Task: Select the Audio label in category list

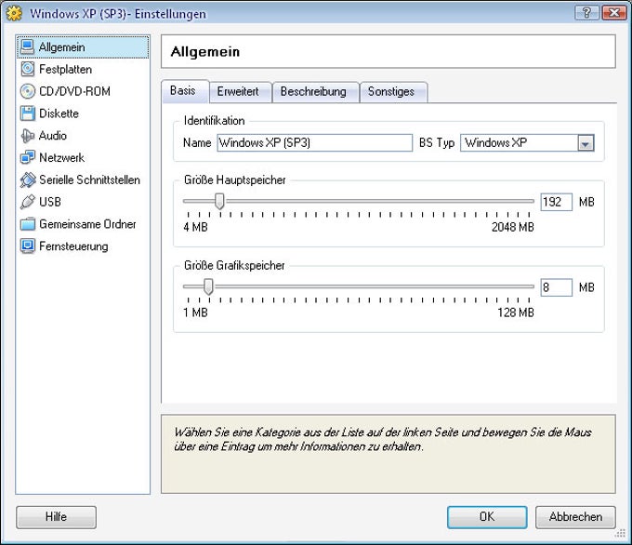Action: [x=53, y=136]
